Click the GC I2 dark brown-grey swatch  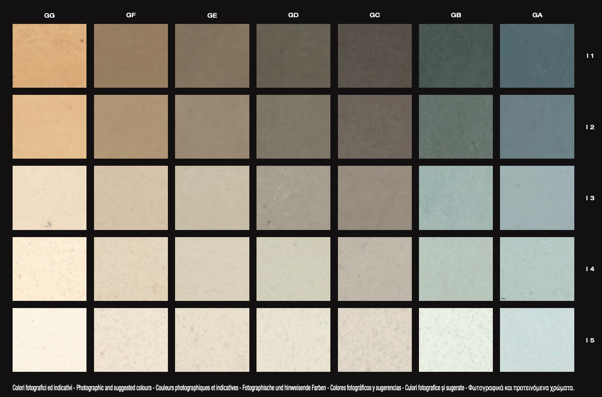(x=374, y=127)
